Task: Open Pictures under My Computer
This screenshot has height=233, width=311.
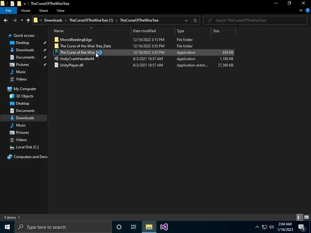Action: click(x=22, y=133)
